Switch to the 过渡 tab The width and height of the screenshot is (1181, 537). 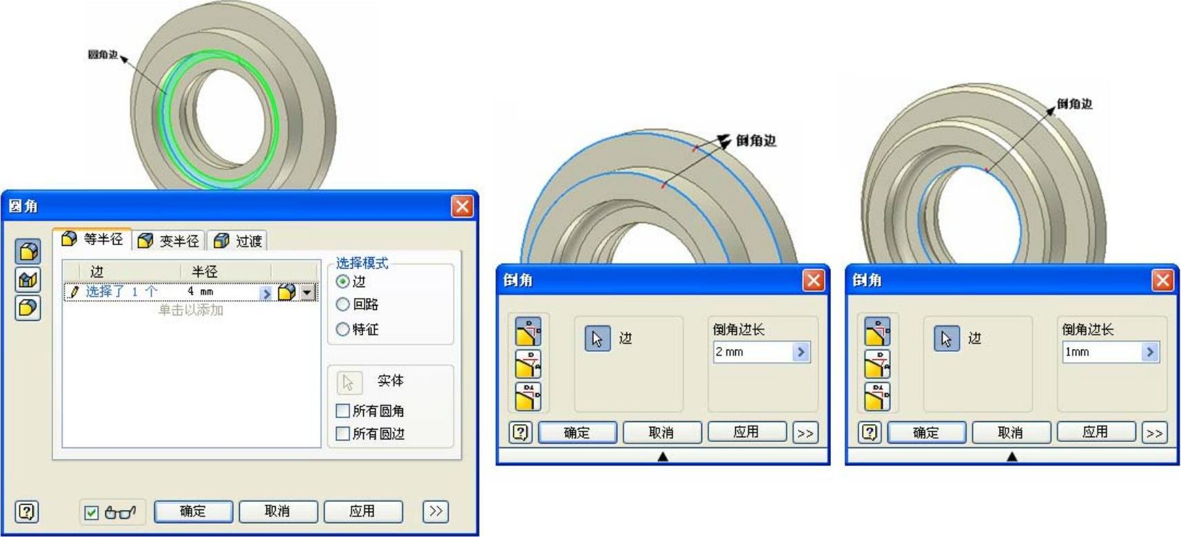click(x=238, y=240)
